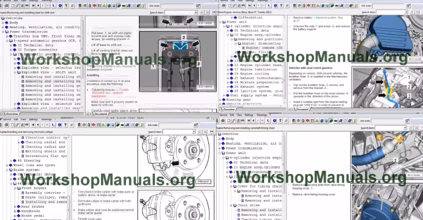Collapse the Power transmission tree node
The height and width of the screenshot is (220, 423).
tap(3, 31)
